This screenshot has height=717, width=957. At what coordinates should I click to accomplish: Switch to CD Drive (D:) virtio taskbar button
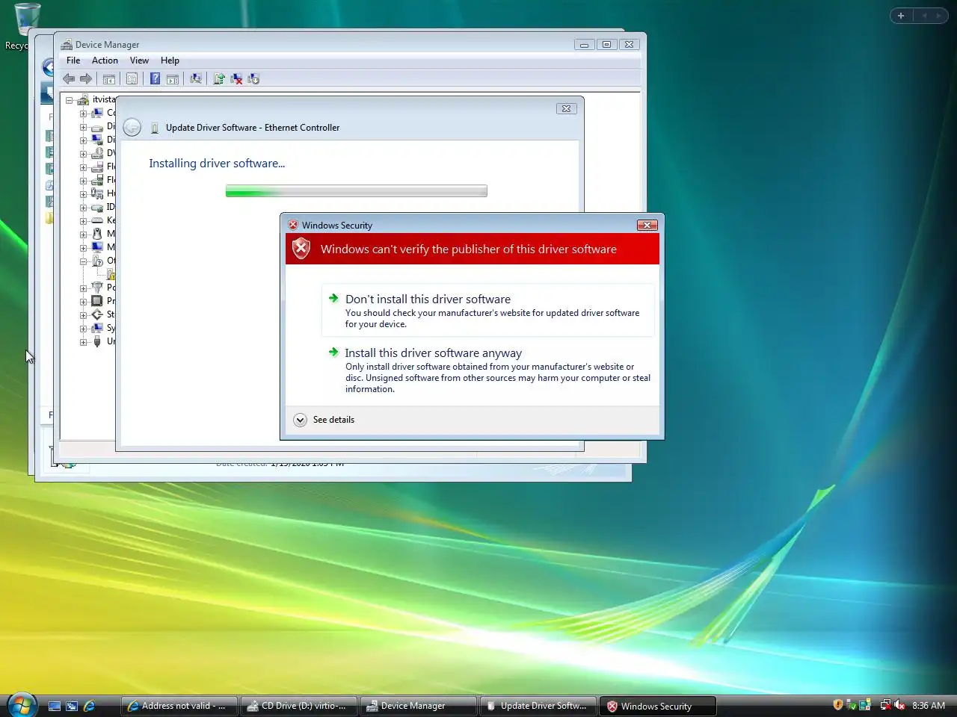[299, 706]
